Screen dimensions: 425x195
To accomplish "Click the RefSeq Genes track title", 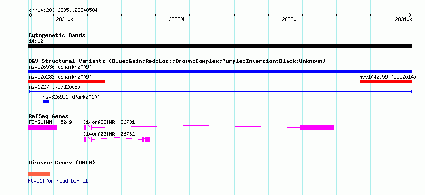I will coord(49,116).
